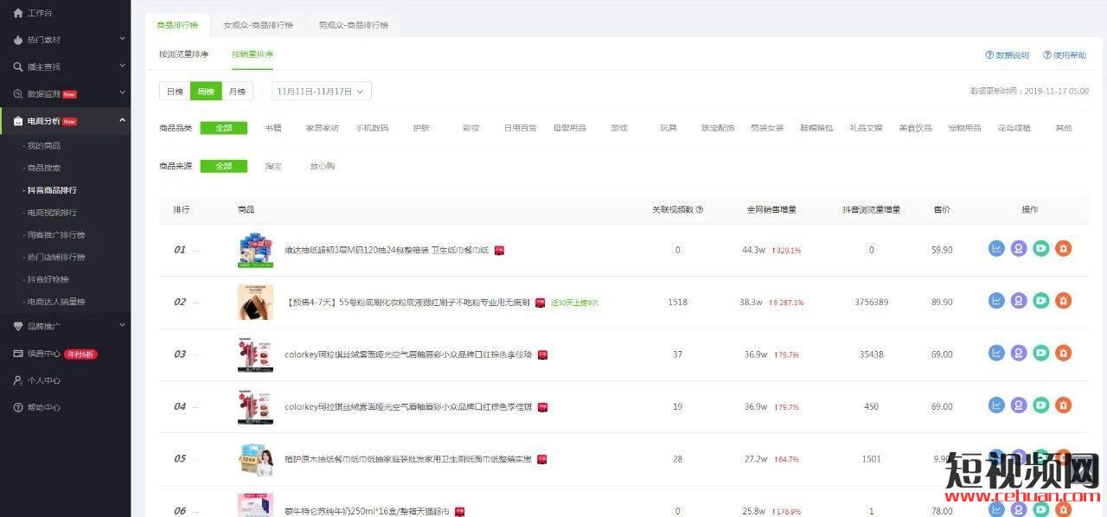Click the question icon beside 关联视频数
This screenshot has width=1107, height=517.
(700, 209)
